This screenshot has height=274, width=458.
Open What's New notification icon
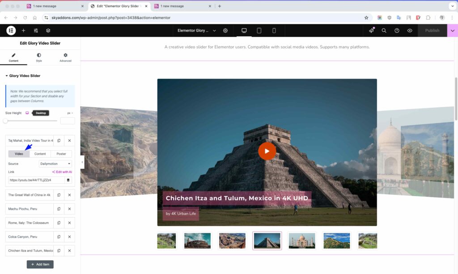point(372,30)
